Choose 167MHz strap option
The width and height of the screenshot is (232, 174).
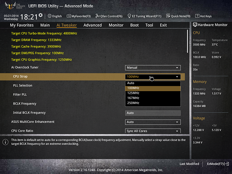[153, 98]
